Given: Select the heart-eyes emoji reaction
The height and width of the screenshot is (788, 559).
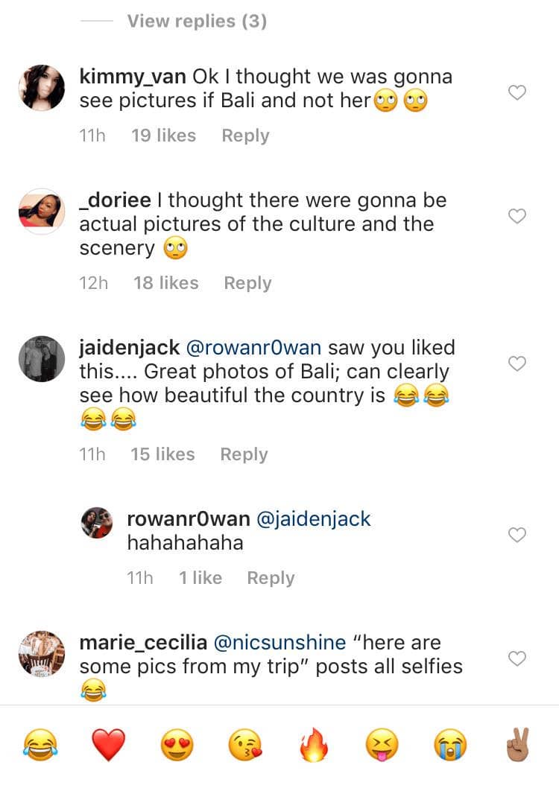Looking at the screenshot, I should pos(177,745).
